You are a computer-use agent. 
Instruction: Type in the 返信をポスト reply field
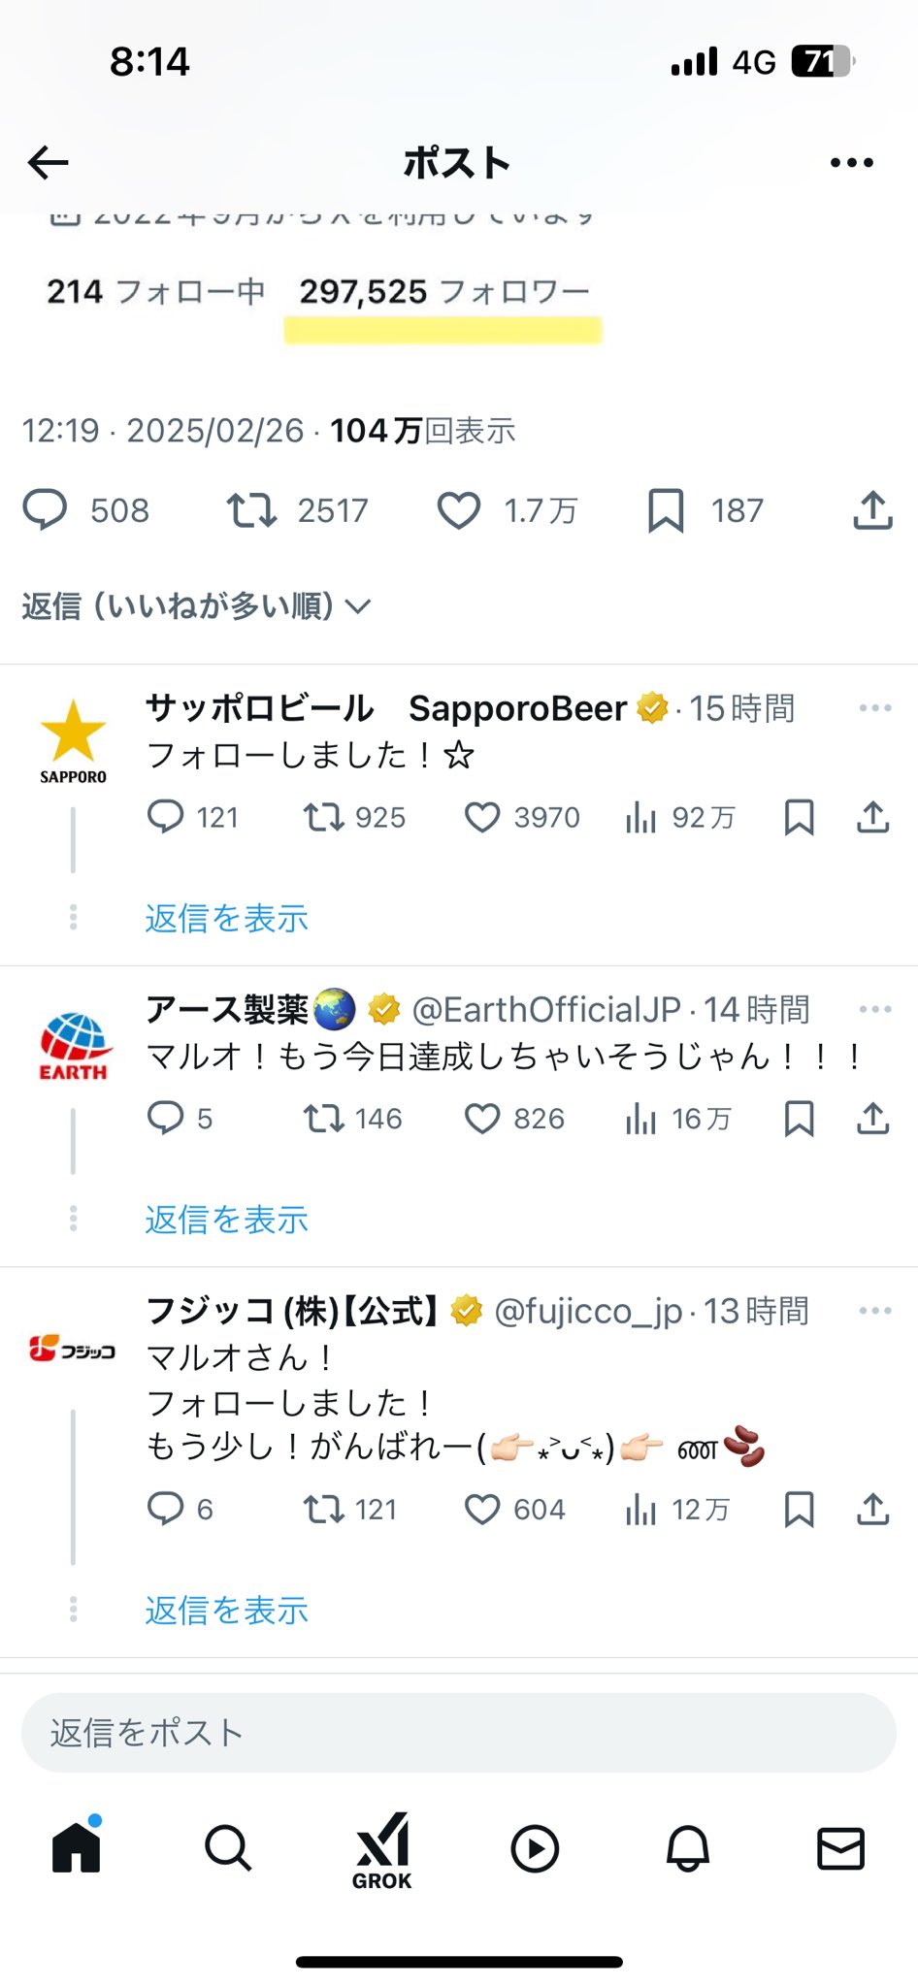[x=458, y=1733]
